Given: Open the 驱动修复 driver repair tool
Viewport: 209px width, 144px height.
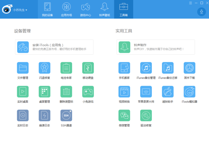Looking at the screenshot, I should tap(146, 115).
